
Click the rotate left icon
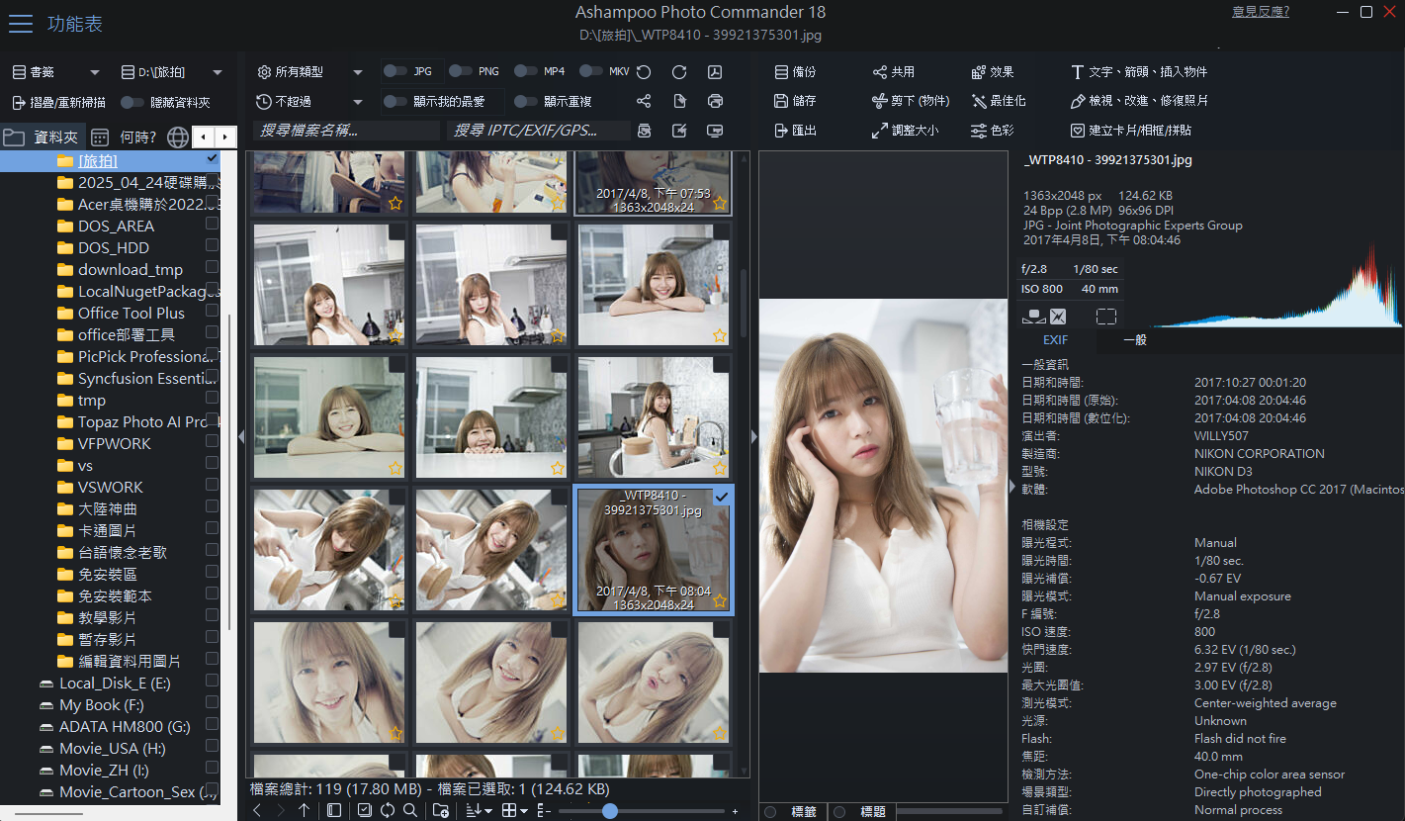(x=644, y=72)
